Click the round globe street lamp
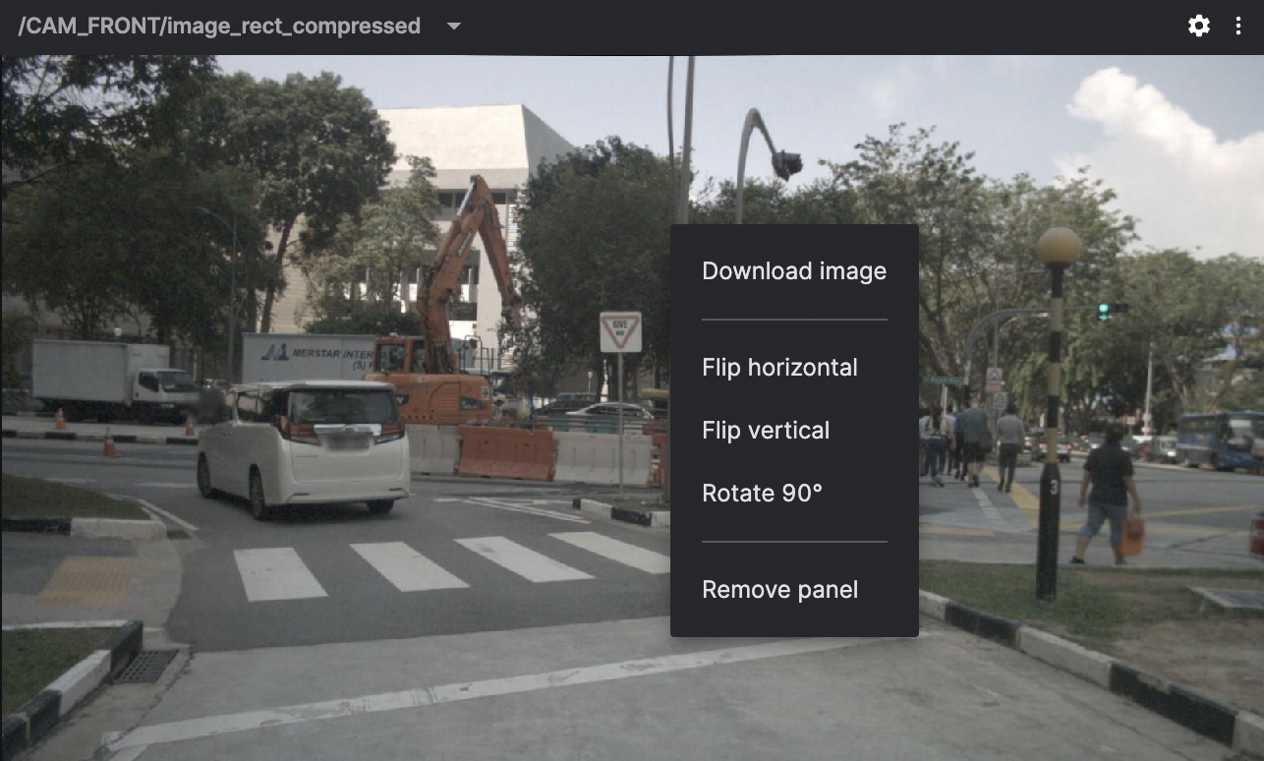This screenshot has width=1264, height=761. click(1059, 246)
